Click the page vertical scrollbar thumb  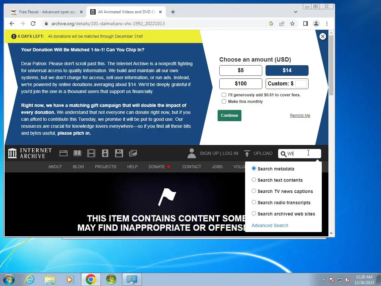(331, 65)
